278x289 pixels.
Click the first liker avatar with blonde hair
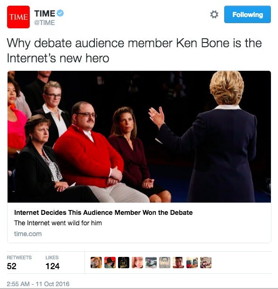tap(96, 263)
